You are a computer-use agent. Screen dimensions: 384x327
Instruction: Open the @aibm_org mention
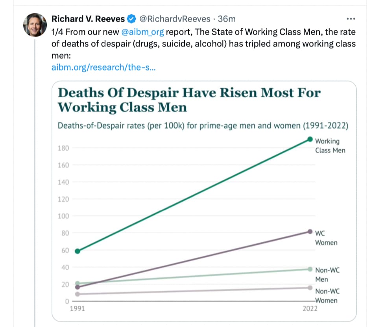click(142, 32)
